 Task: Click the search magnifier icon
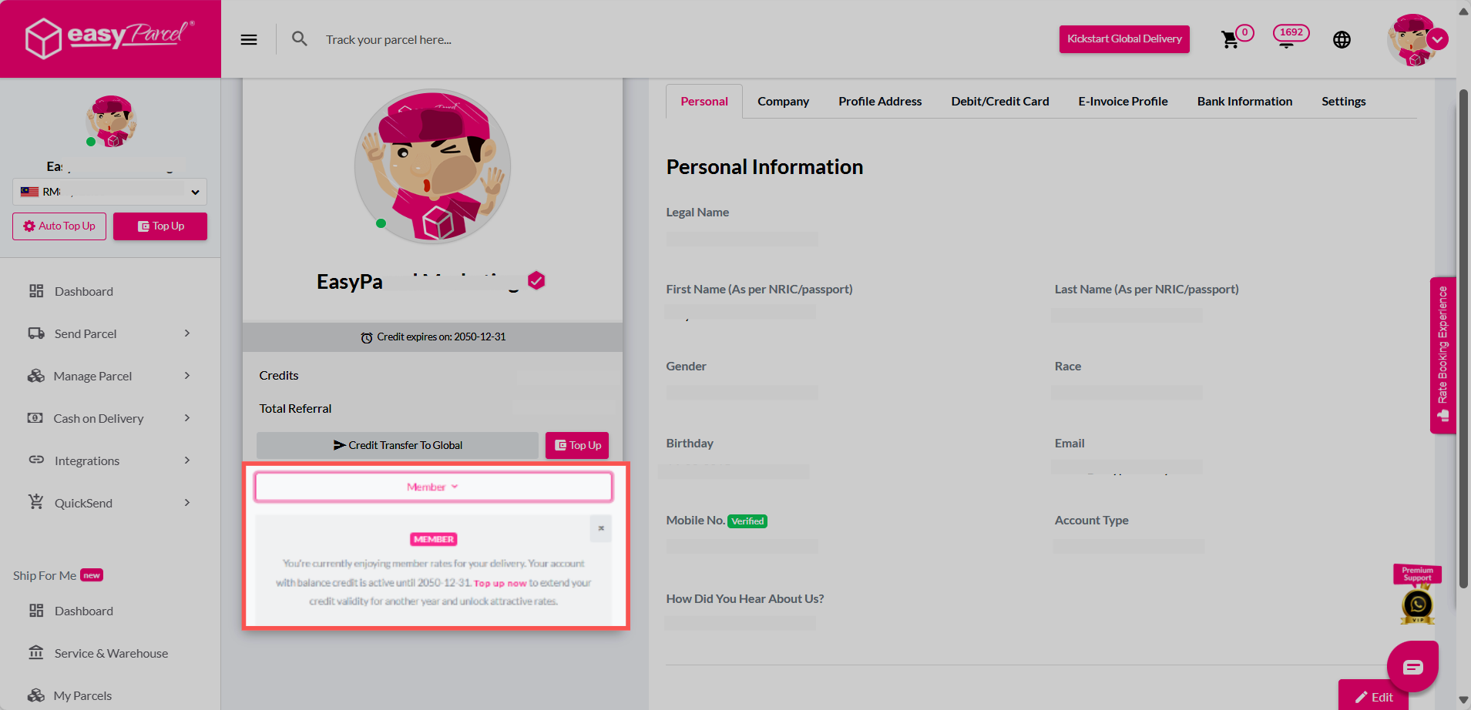click(x=300, y=39)
